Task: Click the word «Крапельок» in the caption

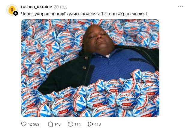Action: coord(131,14)
